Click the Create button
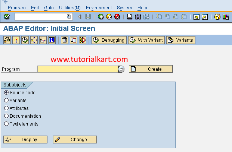This screenshot has height=152, width=232. (151, 69)
